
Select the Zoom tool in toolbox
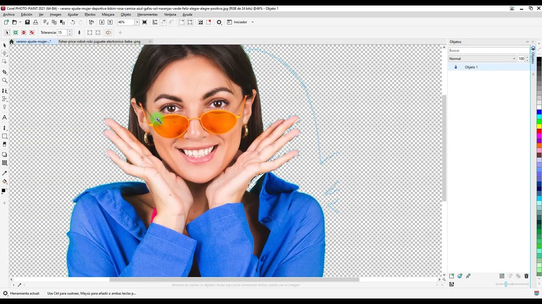click(x=5, y=80)
